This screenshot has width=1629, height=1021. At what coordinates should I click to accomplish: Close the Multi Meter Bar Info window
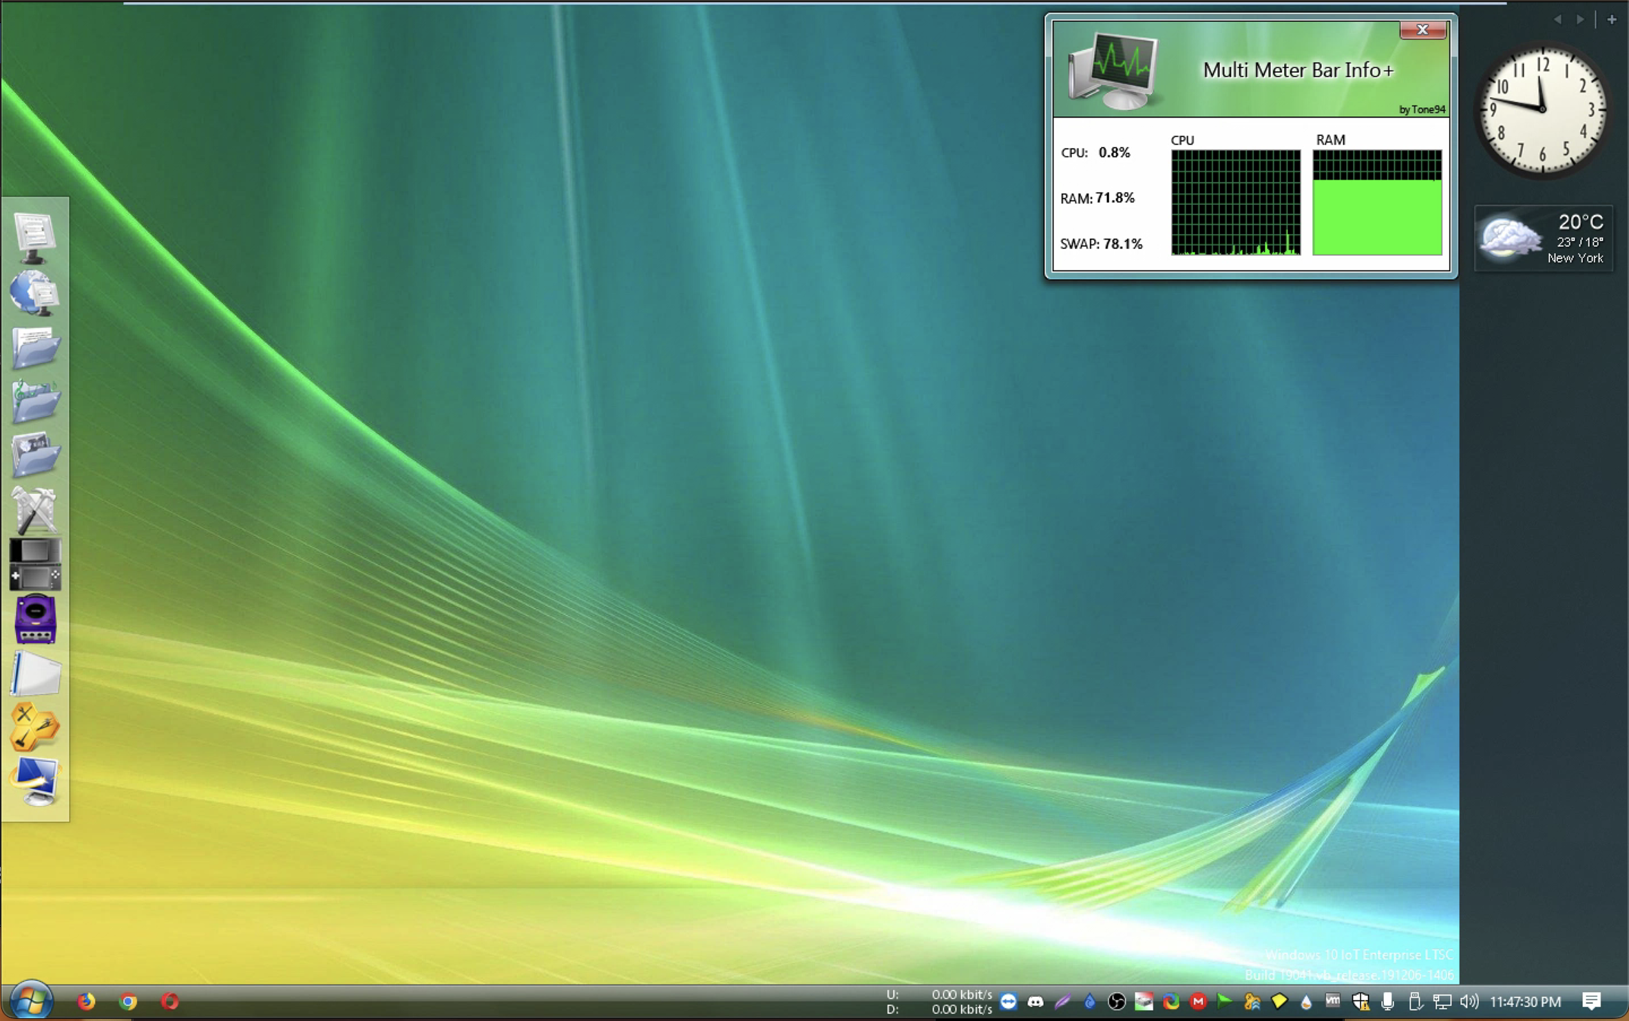coord(1422,30)
